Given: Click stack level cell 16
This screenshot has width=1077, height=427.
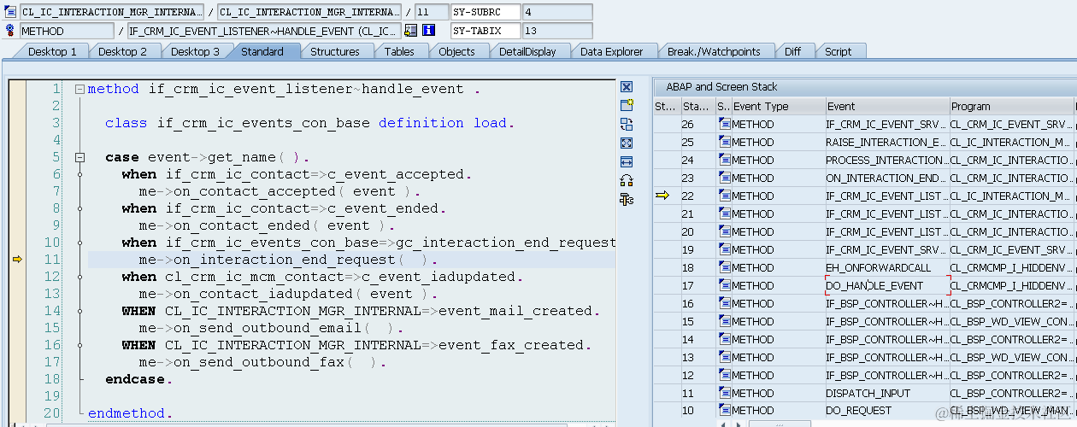Looking at the screenshot, I should click(x=697, y=304).
